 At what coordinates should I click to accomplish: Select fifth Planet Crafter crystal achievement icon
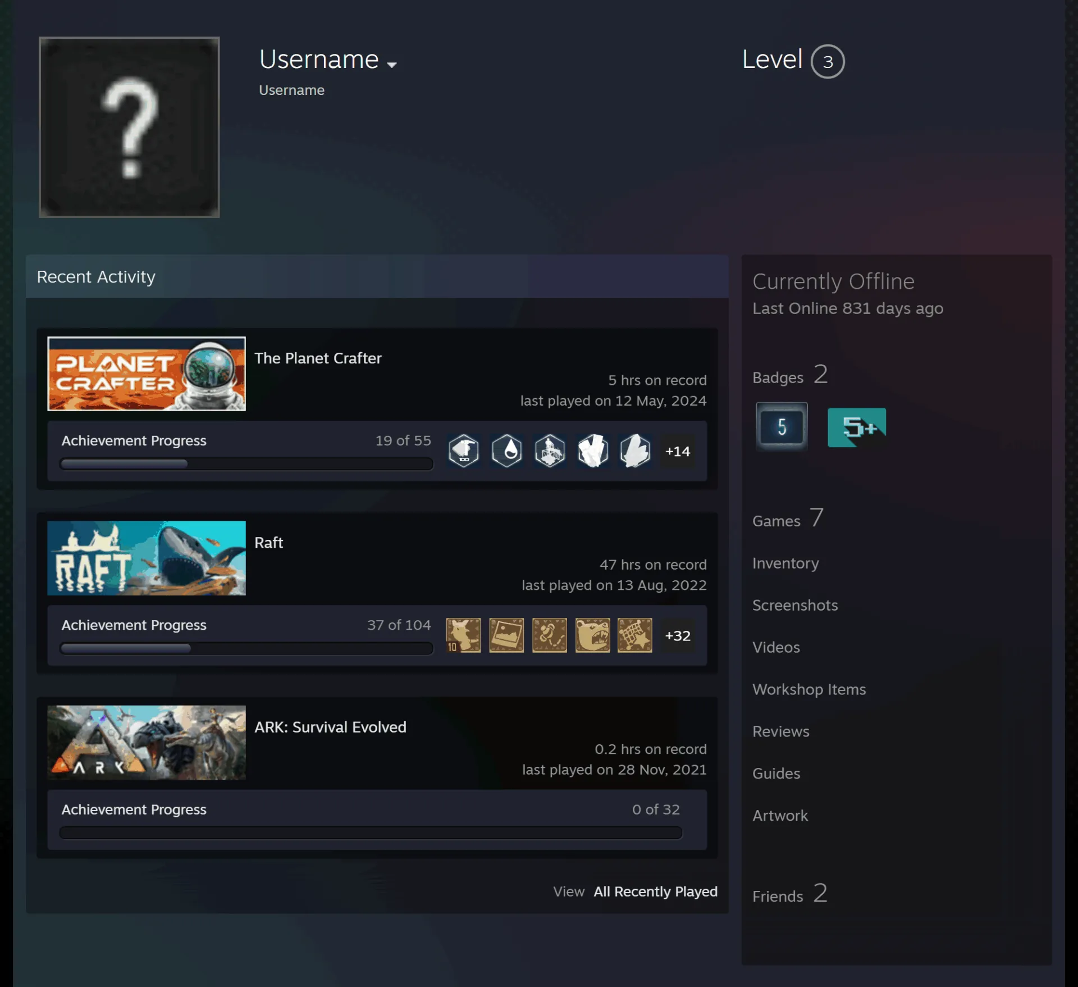[635, 451]
